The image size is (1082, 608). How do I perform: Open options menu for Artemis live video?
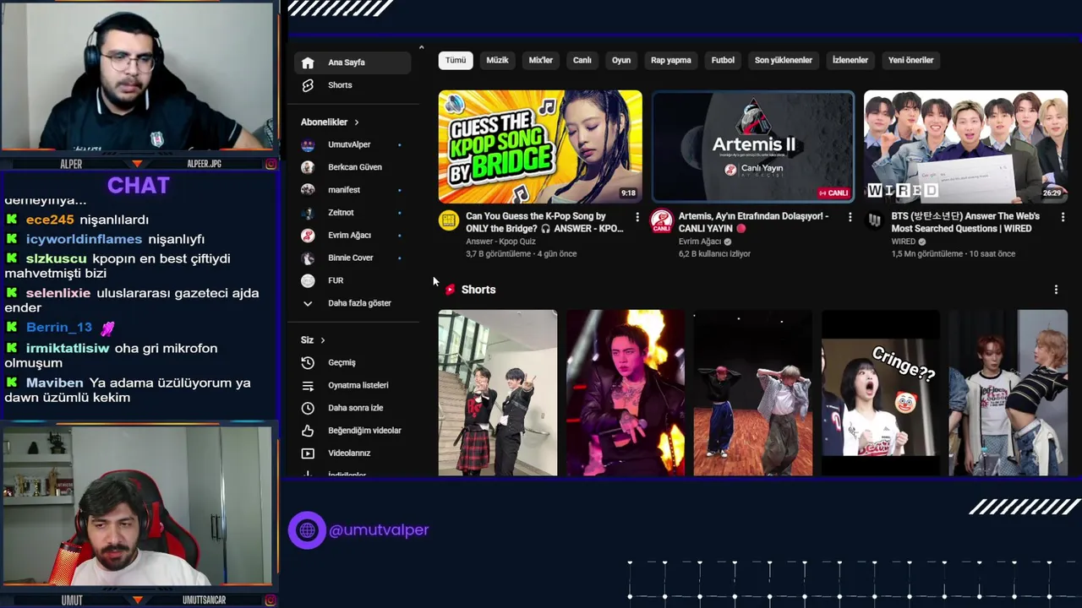(x=850, y=217)
